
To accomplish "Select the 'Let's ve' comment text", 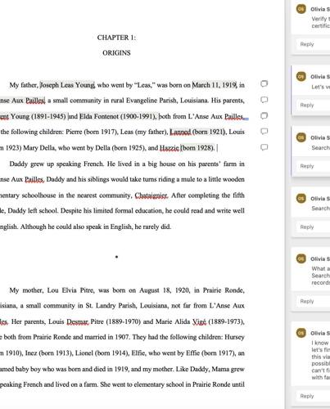I will (x=320, y=87).
